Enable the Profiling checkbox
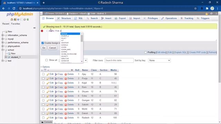This screenshot has width=221, height=124. coord(145,52)
